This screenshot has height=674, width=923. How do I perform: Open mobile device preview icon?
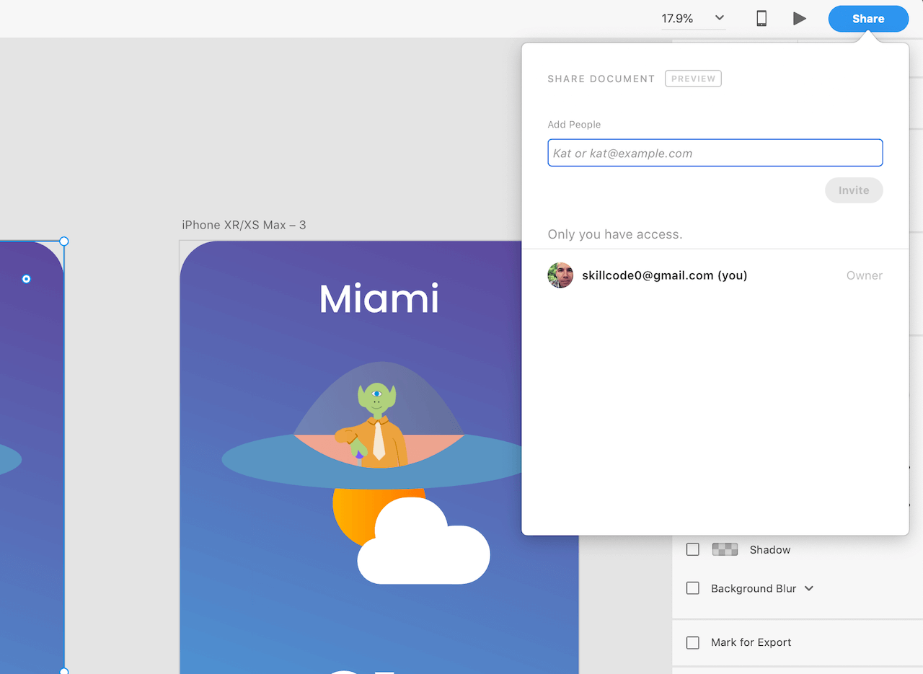click(x=761, y=18)
